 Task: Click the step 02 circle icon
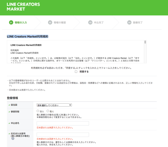[50, 22]
